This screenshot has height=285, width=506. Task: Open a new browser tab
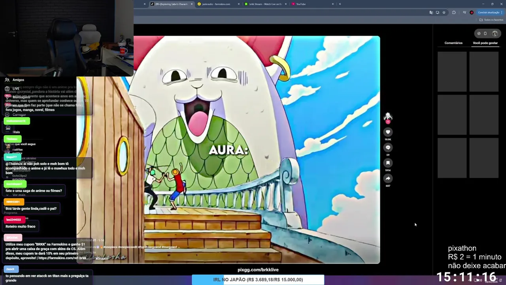click(340, 4)
